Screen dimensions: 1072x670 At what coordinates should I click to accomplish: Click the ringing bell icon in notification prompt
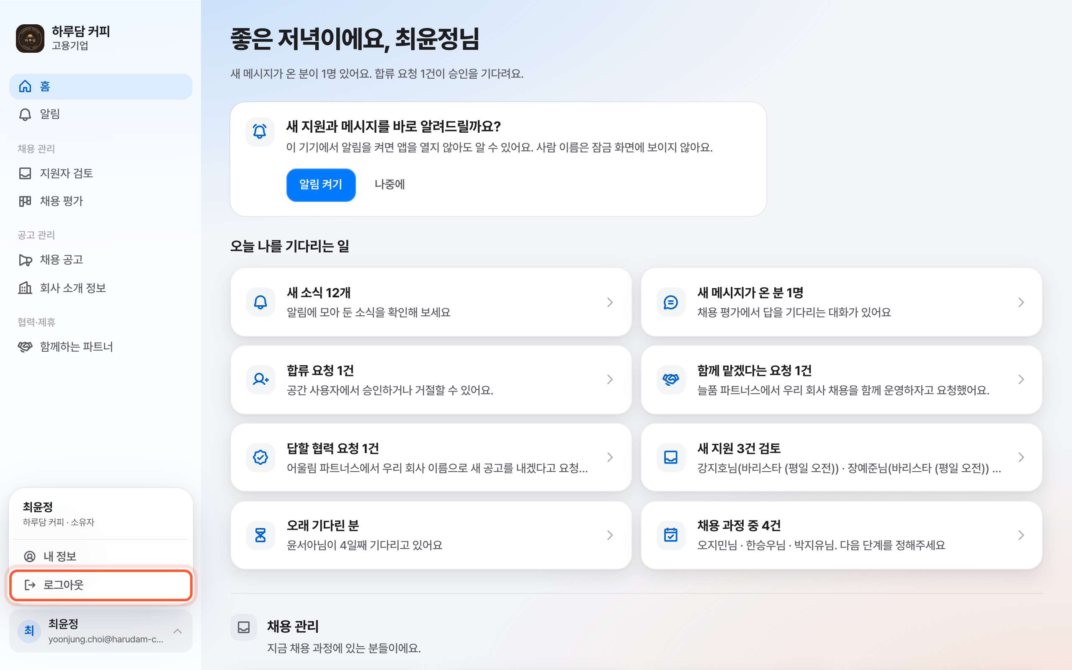click(260, 131)
